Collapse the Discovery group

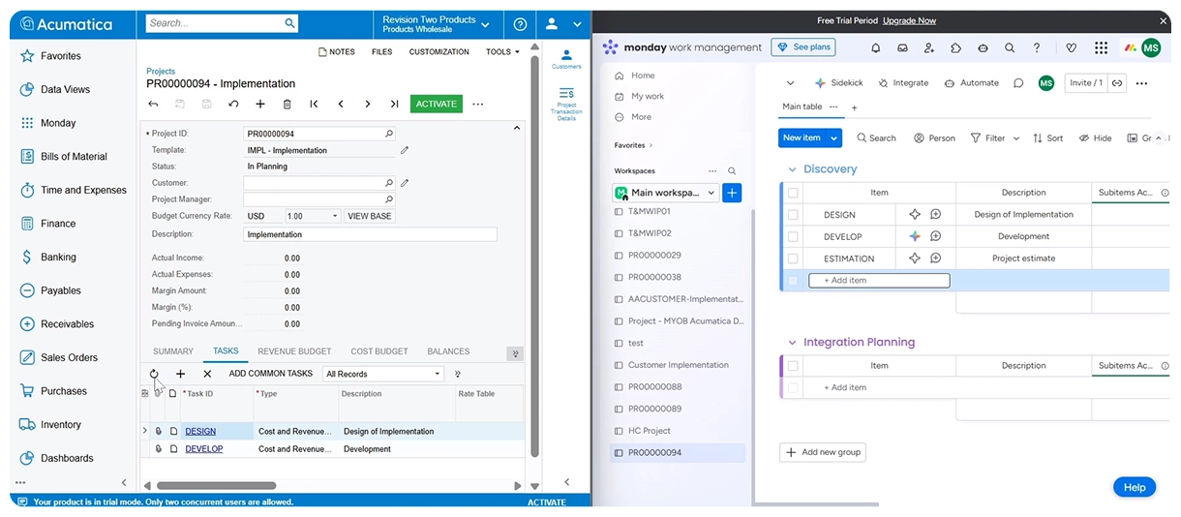coord(792,169)
